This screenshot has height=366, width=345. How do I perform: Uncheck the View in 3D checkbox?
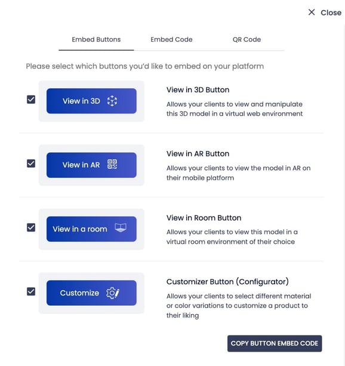[x=31, y=100]
